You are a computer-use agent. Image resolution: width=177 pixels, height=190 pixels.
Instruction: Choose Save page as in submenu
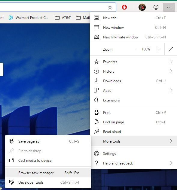click(x=48, y=141)
